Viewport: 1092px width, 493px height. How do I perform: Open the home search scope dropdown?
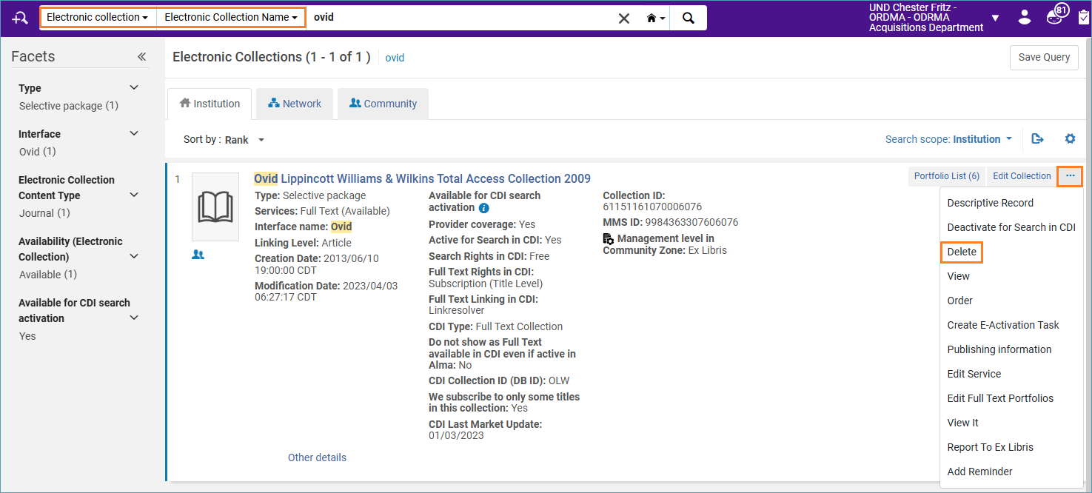(656, 18)
